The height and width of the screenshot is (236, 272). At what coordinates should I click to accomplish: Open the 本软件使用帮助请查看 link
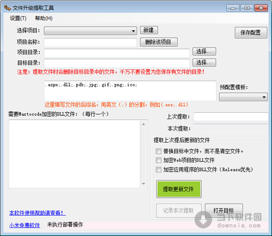point(37,213)
